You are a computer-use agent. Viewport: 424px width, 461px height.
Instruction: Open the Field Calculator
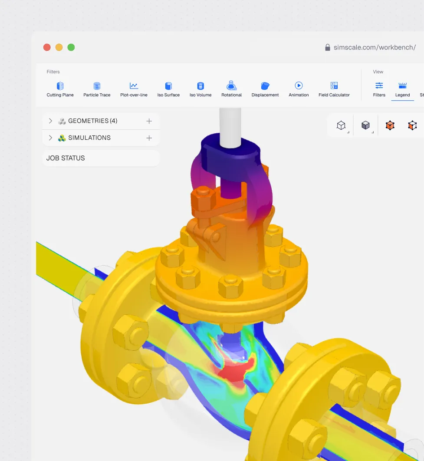pos(334,89)
